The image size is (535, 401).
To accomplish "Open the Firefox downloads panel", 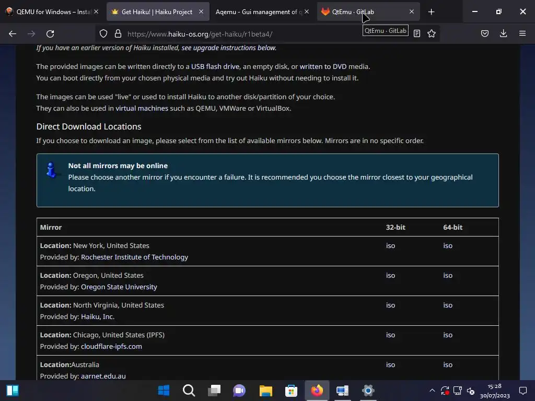I will pyautogui.click(x=503, y=34).
